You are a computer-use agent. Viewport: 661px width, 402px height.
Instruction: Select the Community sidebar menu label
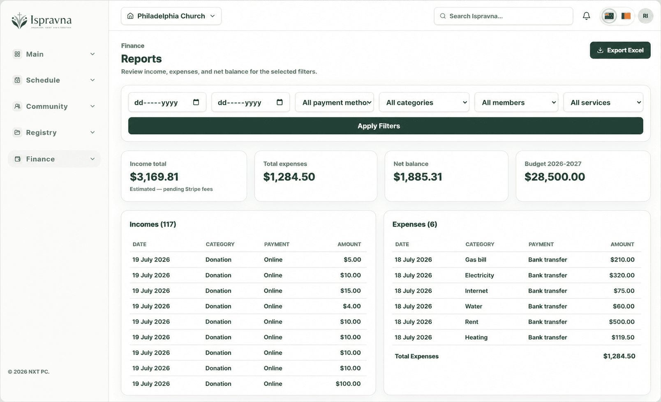click(47, 106)
